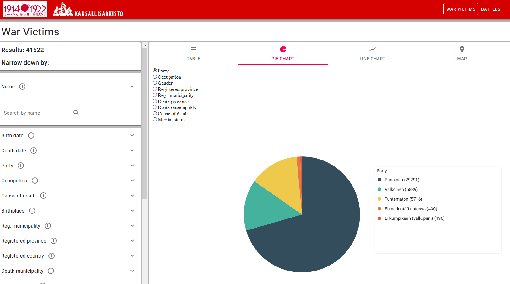Select Cause of death radio button
Viewport: 510px width, 284px height.
pos(155,113)
